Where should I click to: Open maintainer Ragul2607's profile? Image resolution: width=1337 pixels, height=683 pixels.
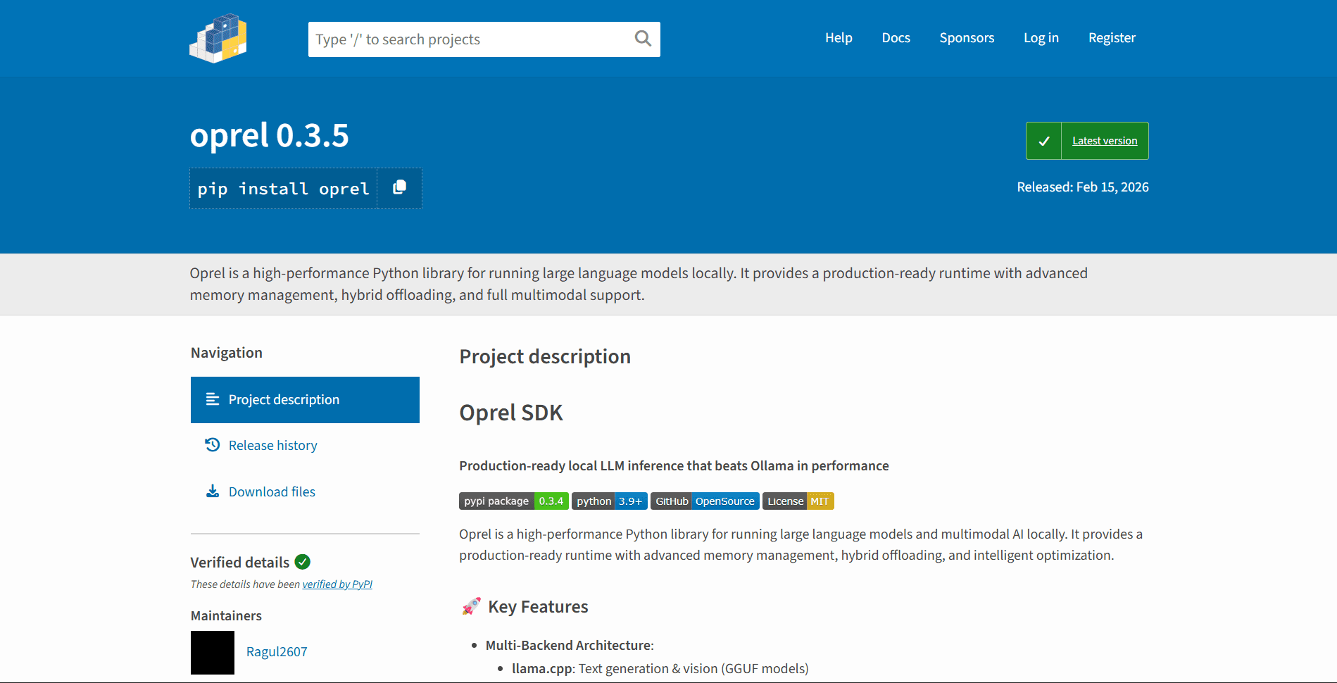276,651
